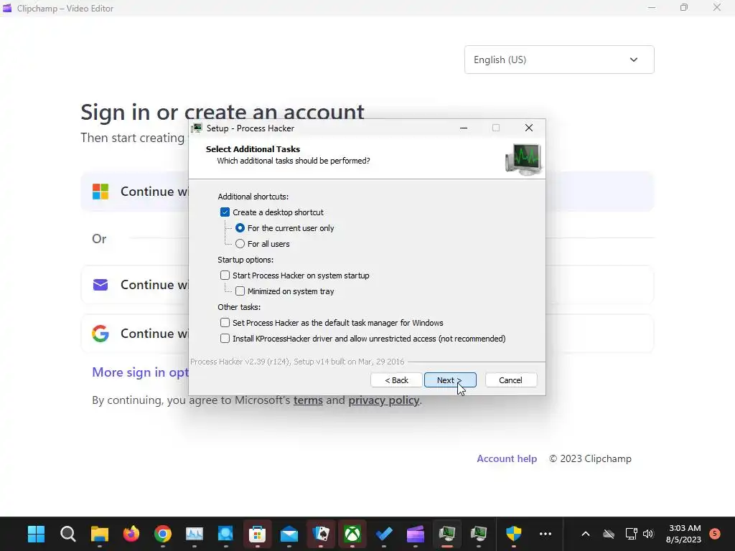This screenshot has width=735, height=551.
Task: Open the cloud sync tray icon
Action: point(609,534)
